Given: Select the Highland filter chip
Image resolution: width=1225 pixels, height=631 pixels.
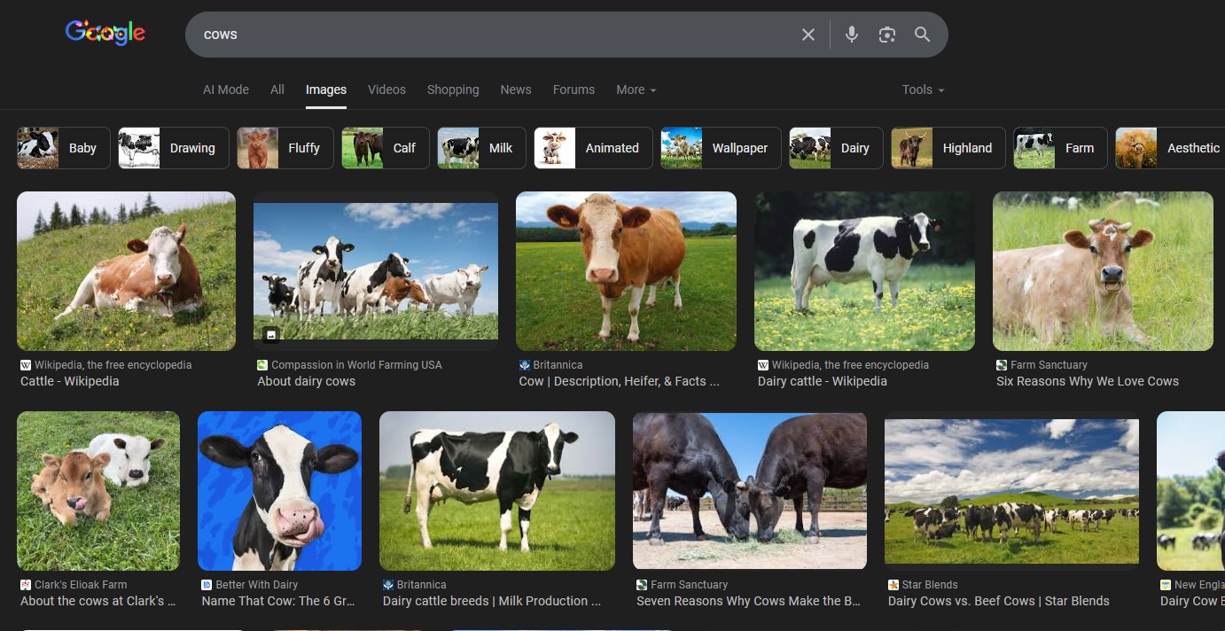Looking at the screenshot, I should [948, 148].
